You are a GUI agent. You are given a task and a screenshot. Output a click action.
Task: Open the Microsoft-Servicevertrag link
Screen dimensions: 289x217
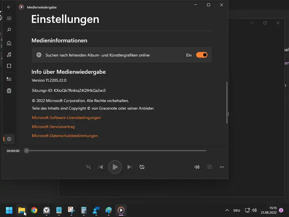(53, 127)
